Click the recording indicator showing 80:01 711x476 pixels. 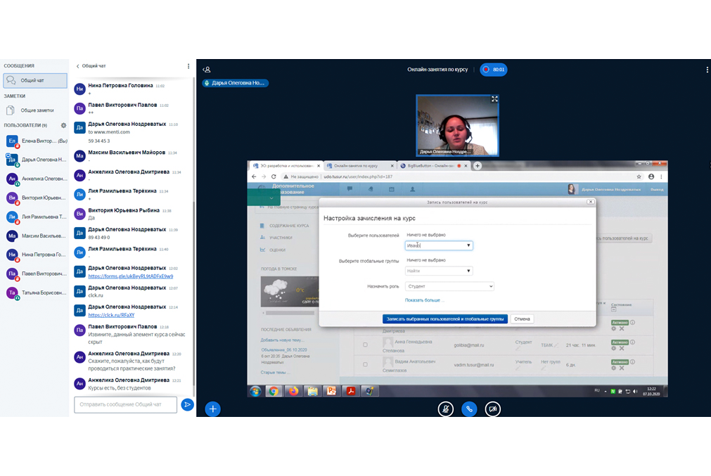coord(494,70)
